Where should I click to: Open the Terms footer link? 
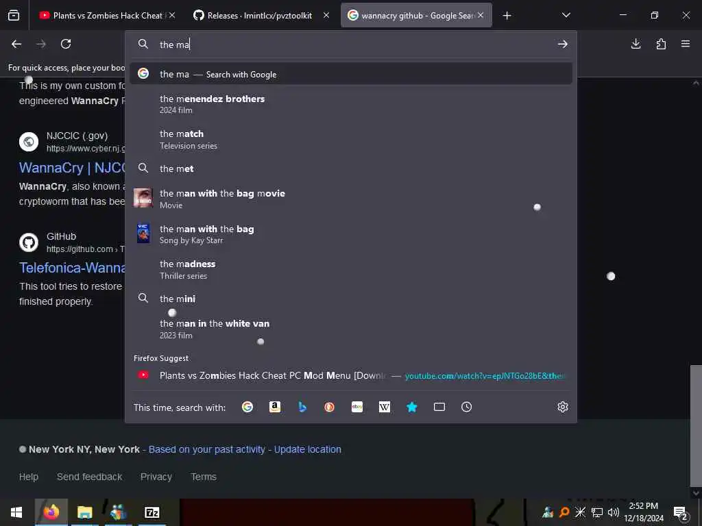pyautogui.click(x=204, y=477)
